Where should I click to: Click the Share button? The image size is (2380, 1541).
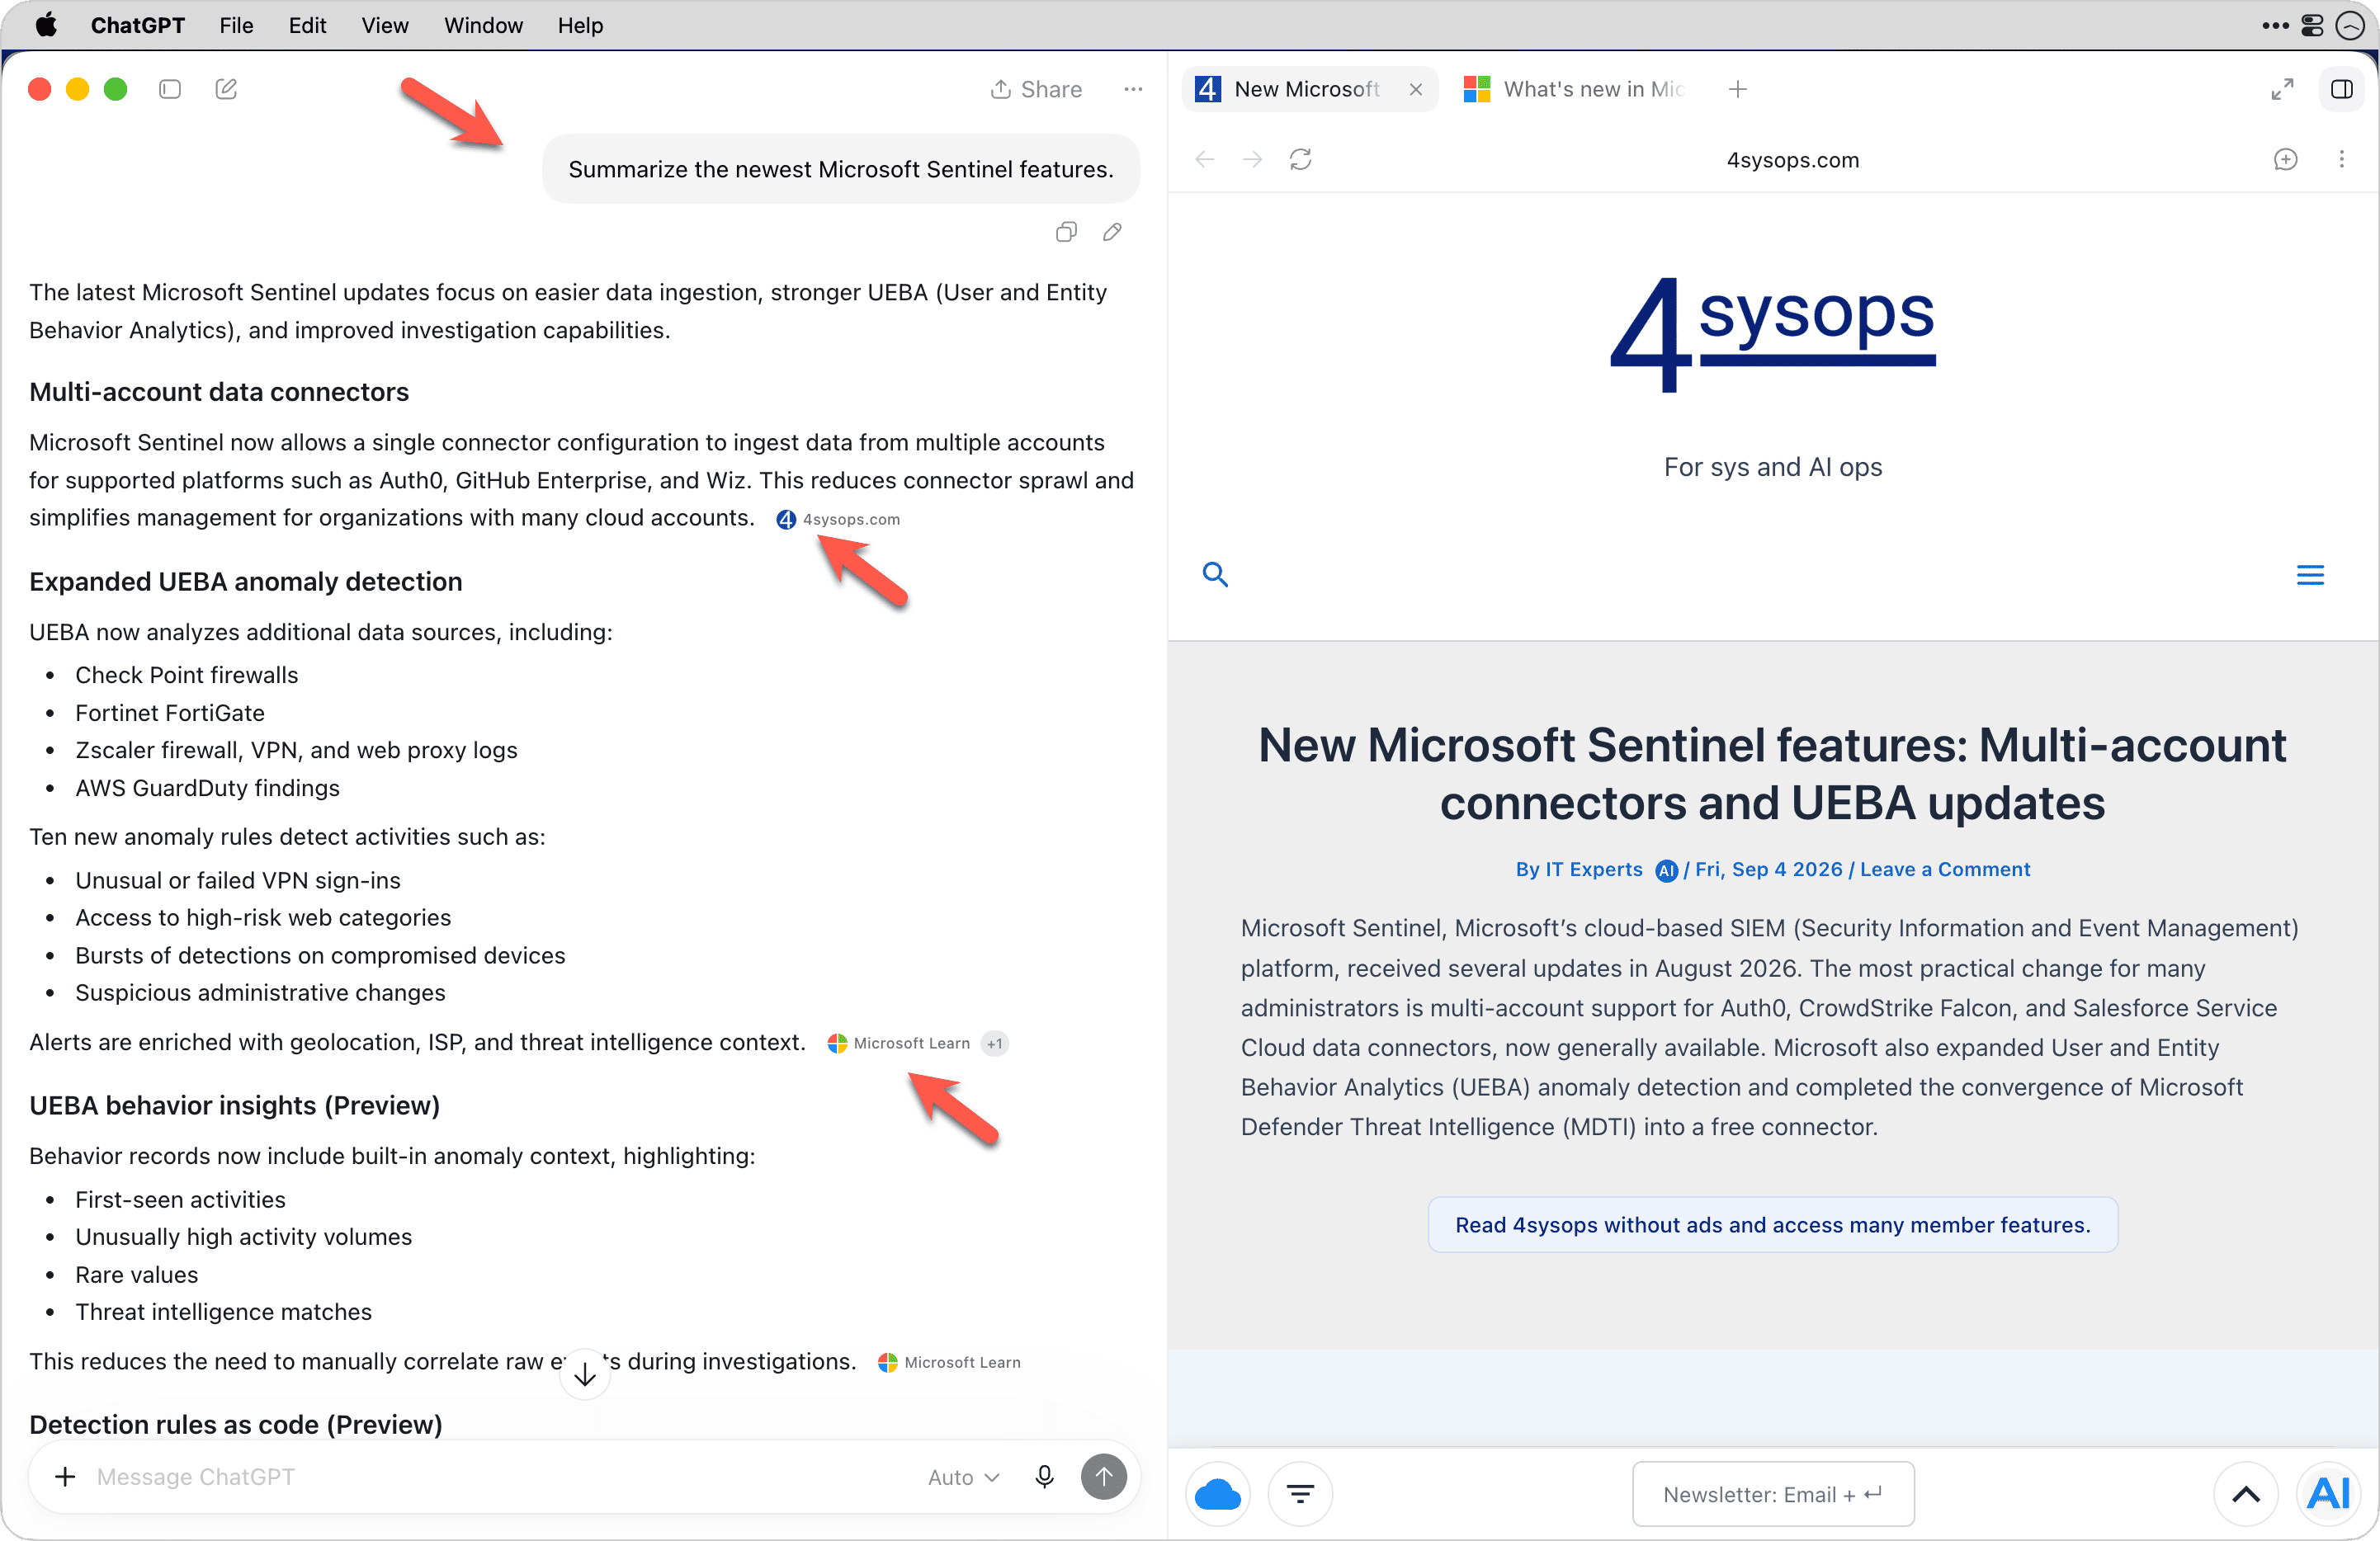(x=1036, y=89)
